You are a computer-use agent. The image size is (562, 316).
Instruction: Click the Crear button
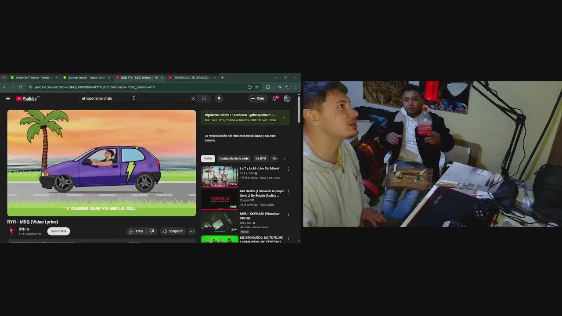(x=258, y=98)
